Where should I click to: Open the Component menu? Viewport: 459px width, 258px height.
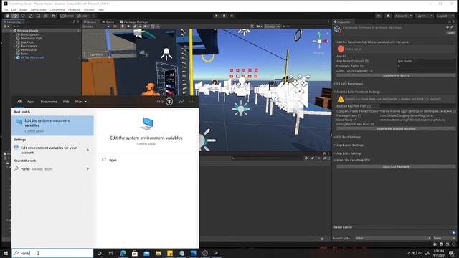(x=57, y=9)
